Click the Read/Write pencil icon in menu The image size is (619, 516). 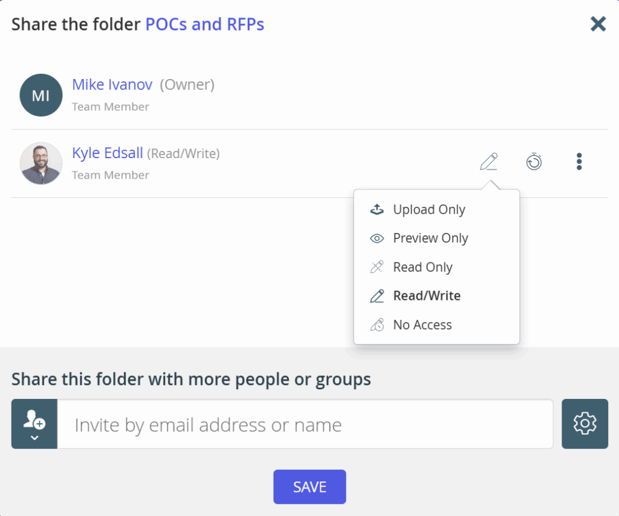[377, 296]
